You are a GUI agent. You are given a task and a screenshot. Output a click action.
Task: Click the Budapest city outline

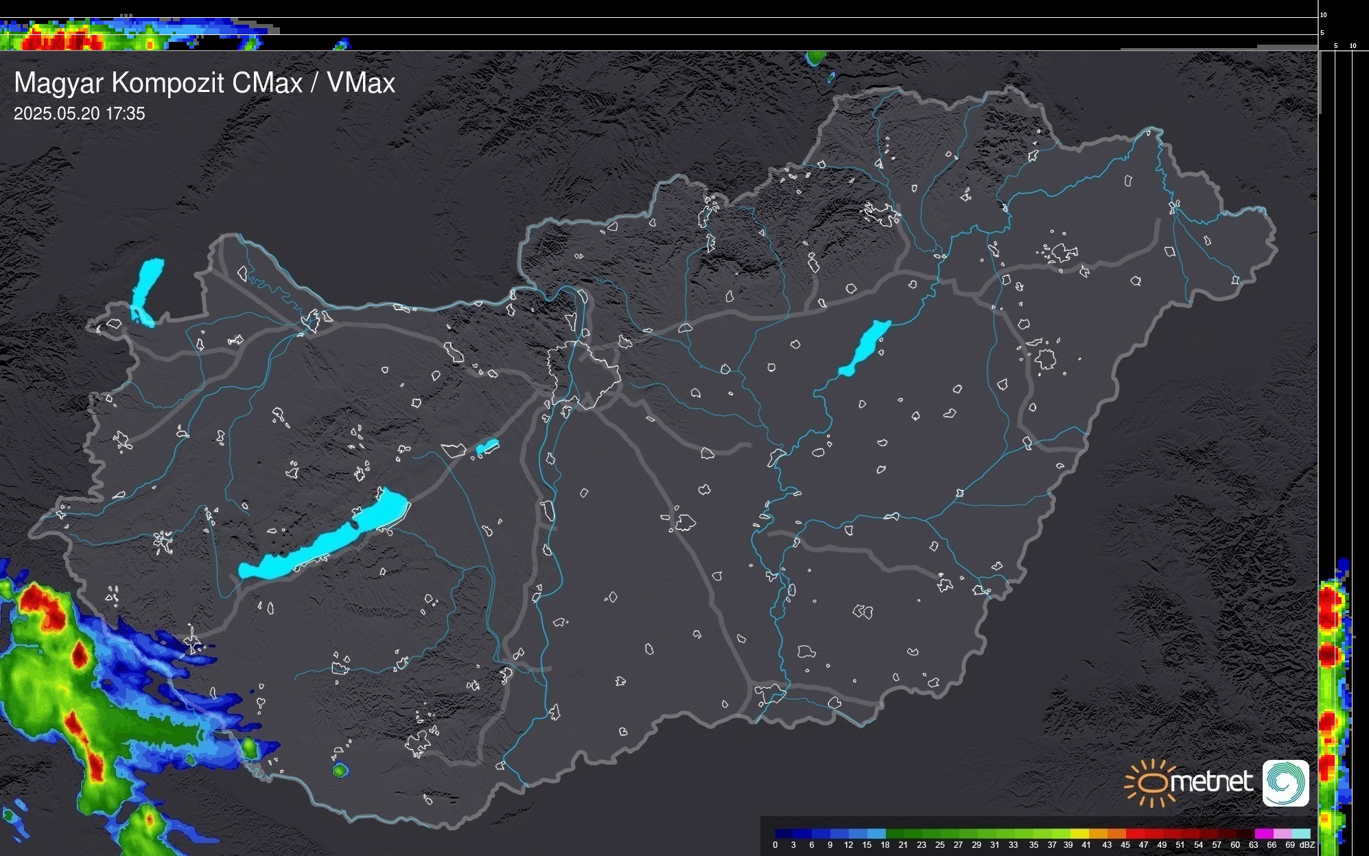coord(583,374)
